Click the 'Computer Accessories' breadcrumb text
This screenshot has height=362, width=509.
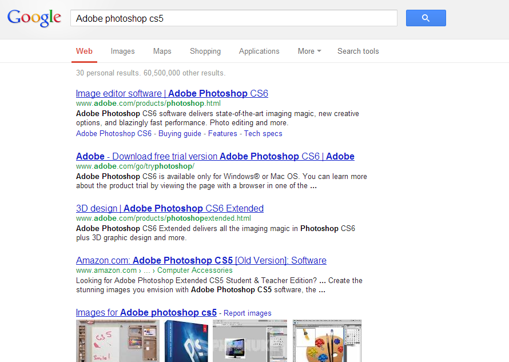[195, 270]
